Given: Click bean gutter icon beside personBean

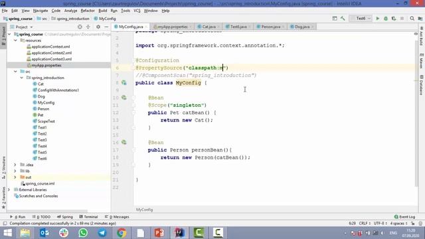Looking at the screenshot, I should click(x=124, y=142).
